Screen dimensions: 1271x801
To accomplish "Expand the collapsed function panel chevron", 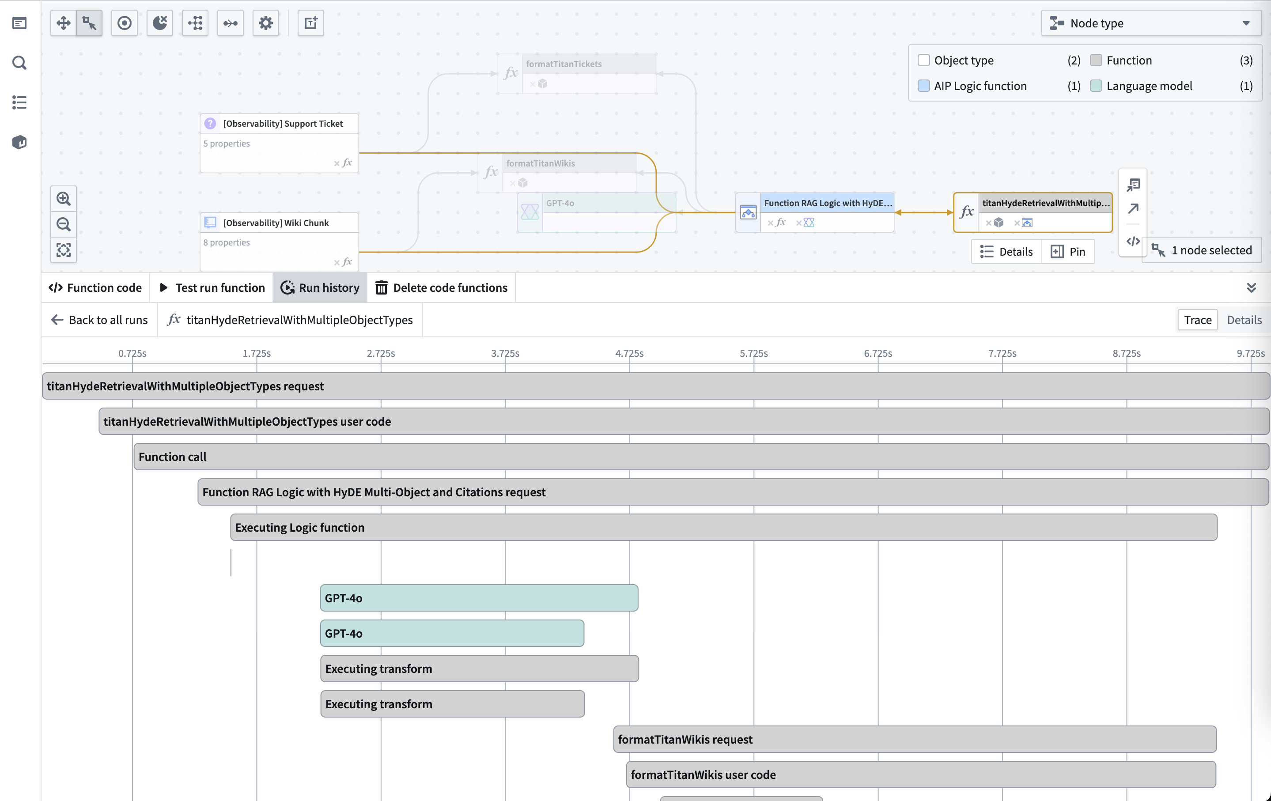I will click(1252, 287).
